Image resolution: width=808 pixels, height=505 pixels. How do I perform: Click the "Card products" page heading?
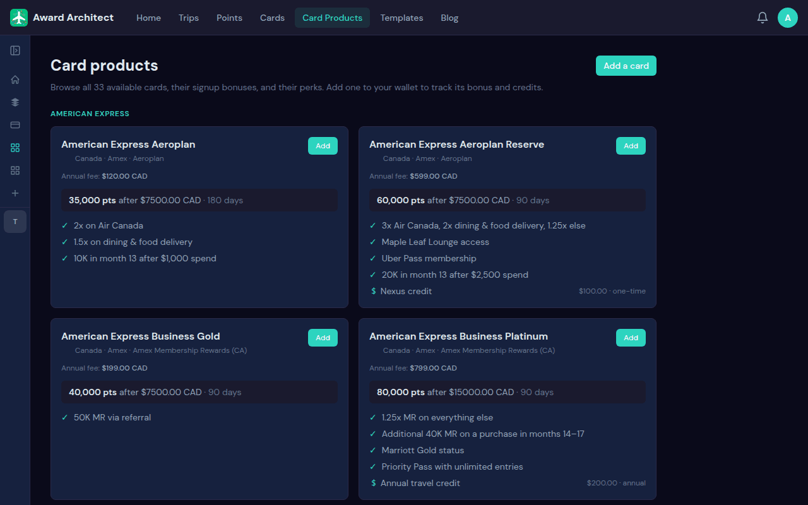click(x=104, y=66)
